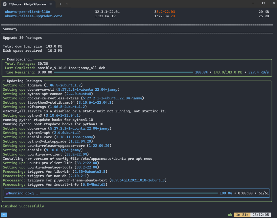Click the 61/61 dpkg counter
Viewport: 277px width, 218px height.
click(x=263, y=193)
